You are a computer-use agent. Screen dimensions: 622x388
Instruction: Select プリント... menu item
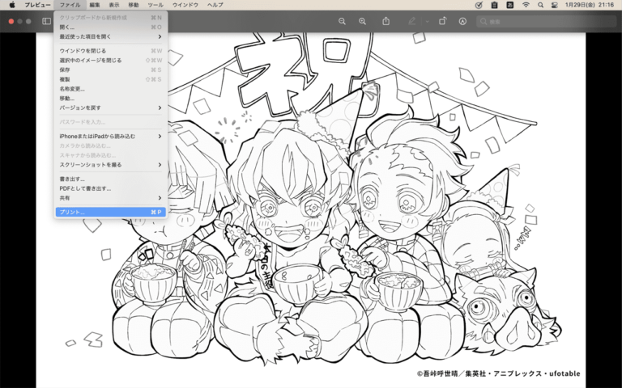[x=111, y=213]
